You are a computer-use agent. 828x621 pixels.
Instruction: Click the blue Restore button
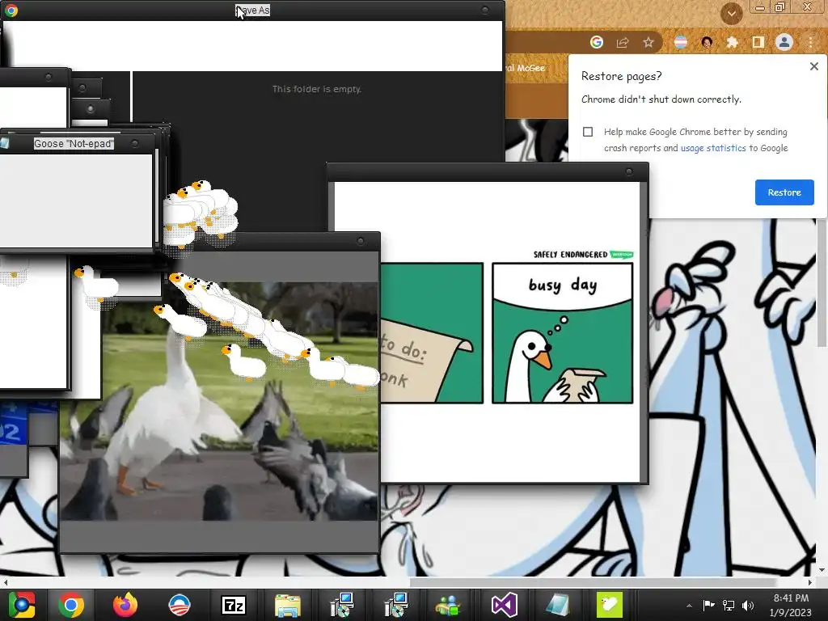[x=784, y=192]
